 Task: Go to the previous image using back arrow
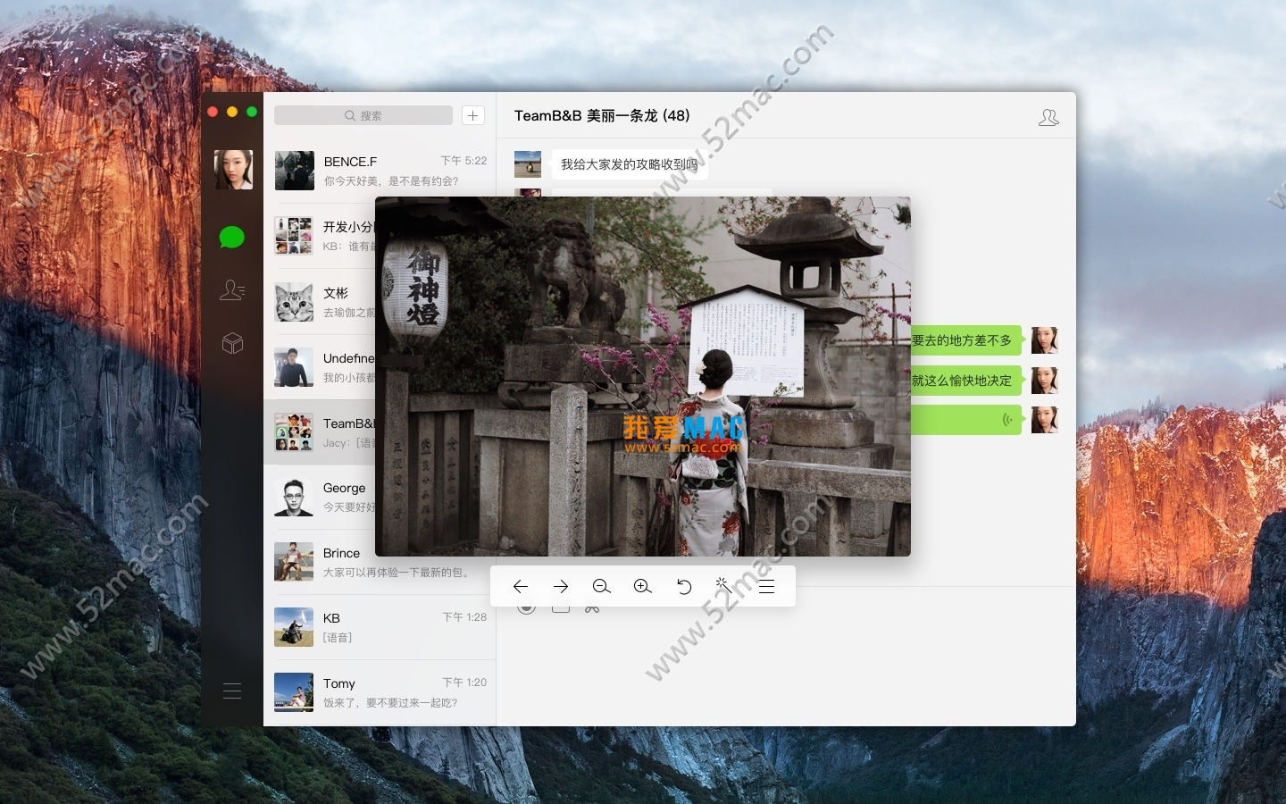522,586
